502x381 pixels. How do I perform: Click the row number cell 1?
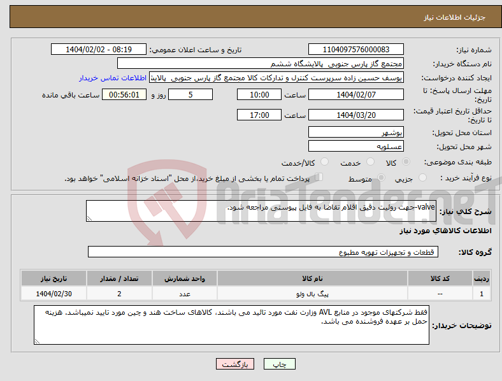482,294
